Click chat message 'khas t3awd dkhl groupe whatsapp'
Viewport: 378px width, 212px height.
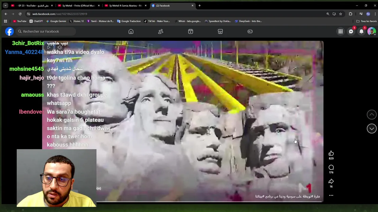click(77, 99)
